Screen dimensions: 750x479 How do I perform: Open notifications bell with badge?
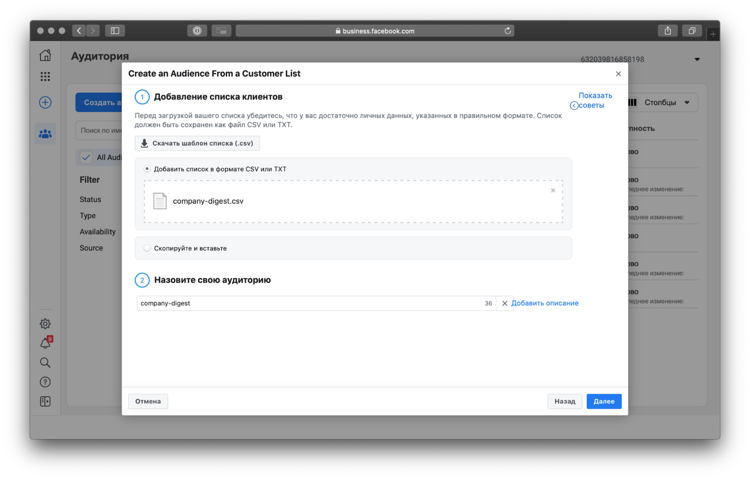tap(46, 343)
